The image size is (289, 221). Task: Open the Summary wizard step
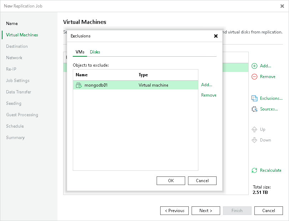pyautogui.click(x=15, y=138)
